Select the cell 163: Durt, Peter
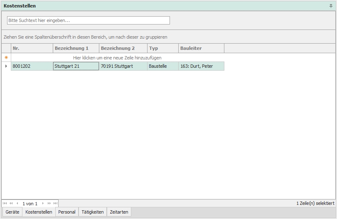 (x=201, y=66)
